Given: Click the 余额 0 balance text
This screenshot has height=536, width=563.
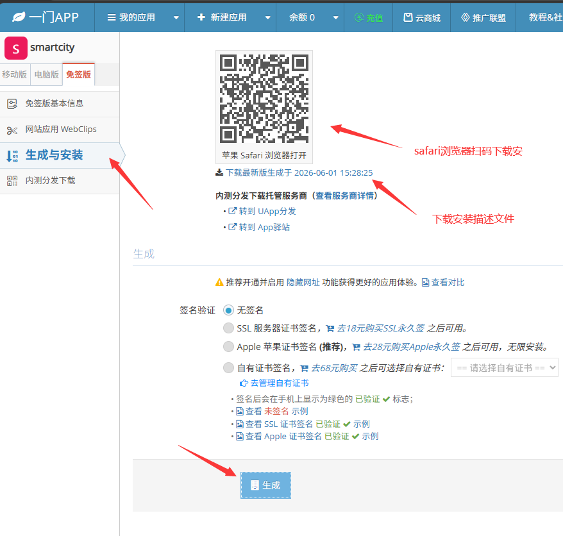Looking at the screenshot, I should pyautogui.click(x=302, y=17).
